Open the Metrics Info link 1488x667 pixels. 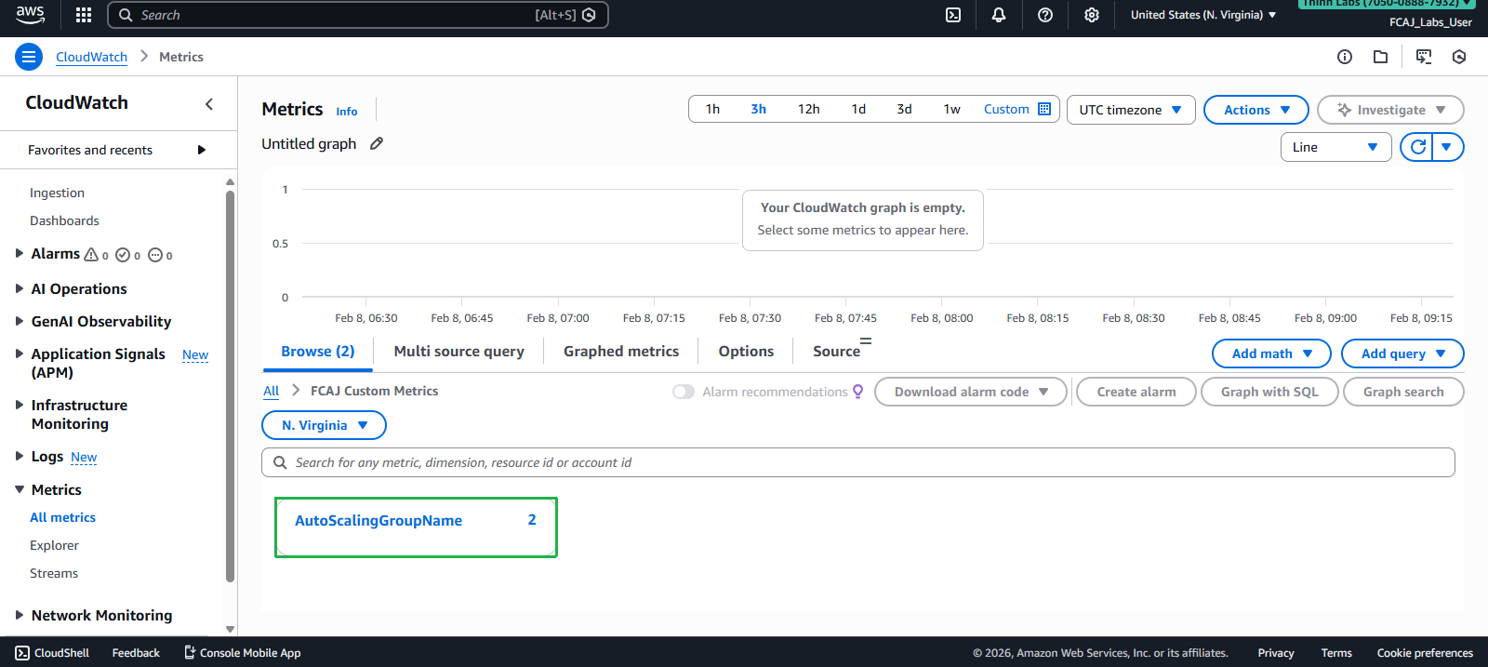[347, 112]
